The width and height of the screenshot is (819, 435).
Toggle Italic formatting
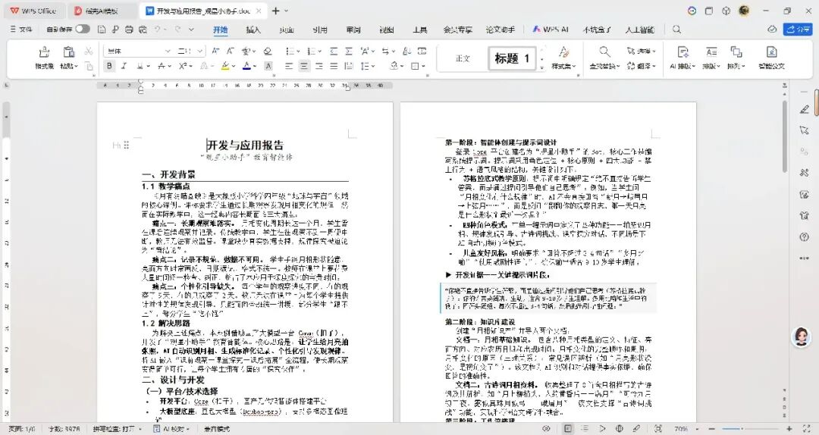click(124, 66)
